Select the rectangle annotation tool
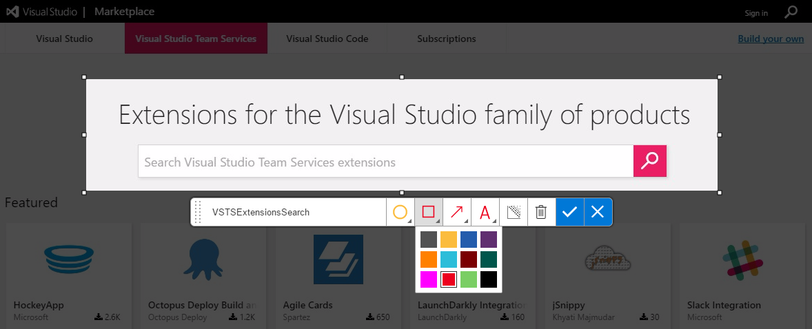The image size is (812, 329). [x=428, y=212]
